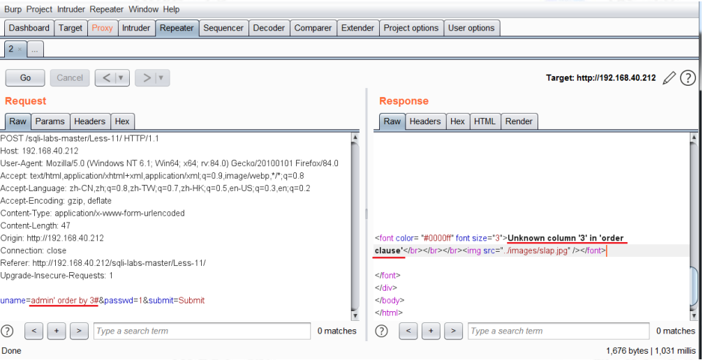
Task: Click the POST /sqli-labs-master/Less-11/ request line
Action: [80, 139]
